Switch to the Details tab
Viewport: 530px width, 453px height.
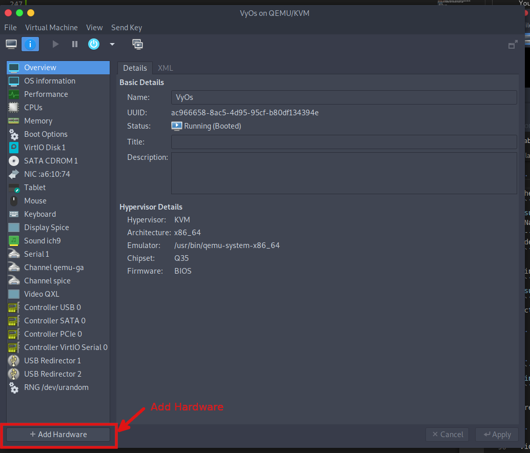pos(135,68)
